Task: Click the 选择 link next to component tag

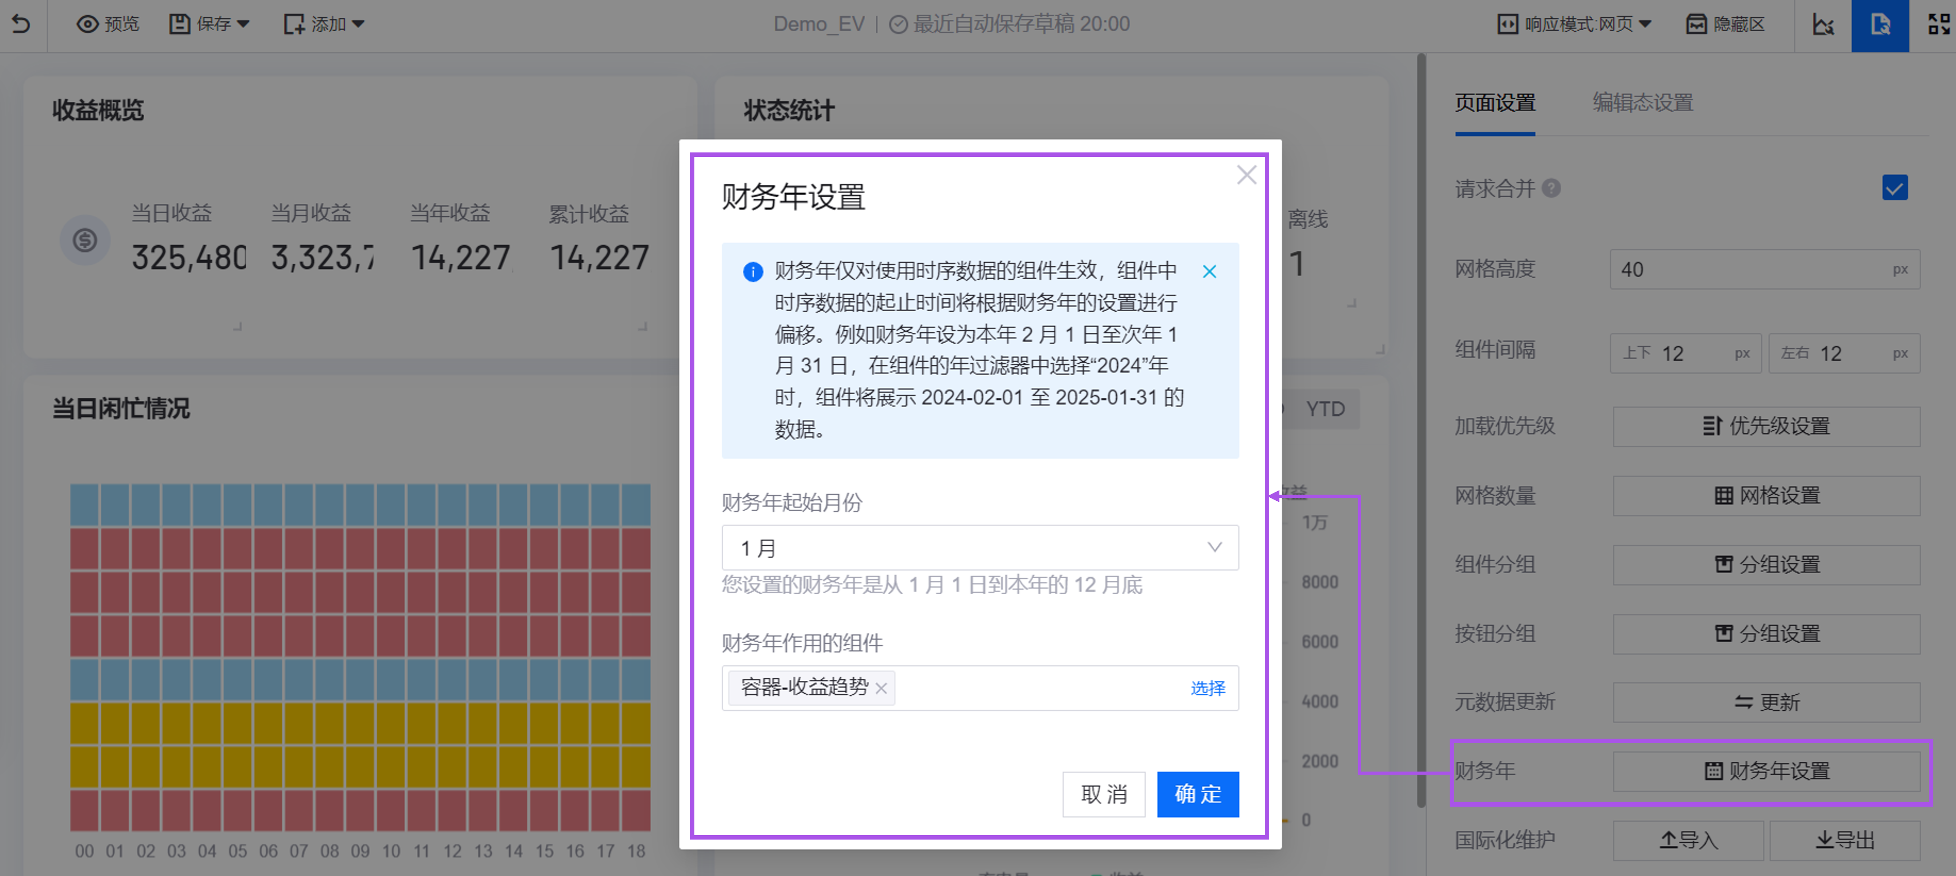Action: (x=1207, y=688)
